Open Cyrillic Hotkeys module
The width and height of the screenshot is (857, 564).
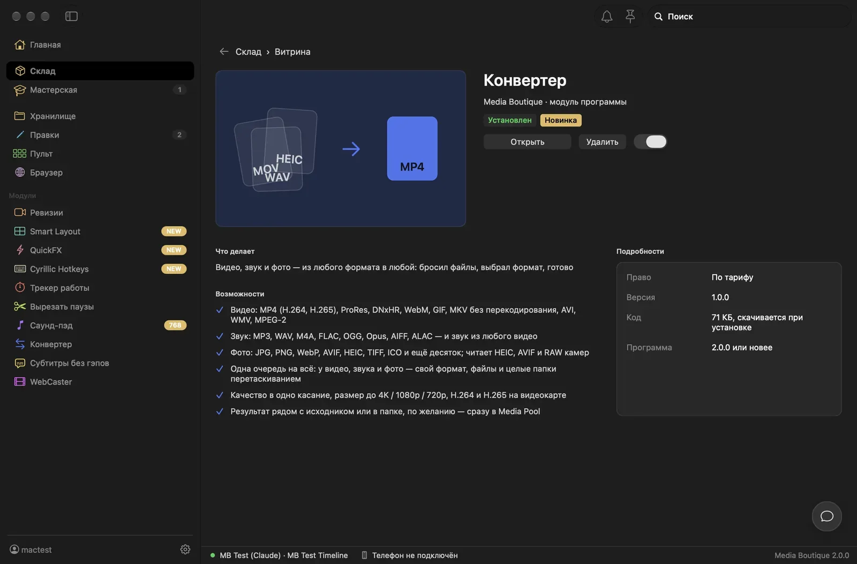pyautogui.click(x=100, y=269)
